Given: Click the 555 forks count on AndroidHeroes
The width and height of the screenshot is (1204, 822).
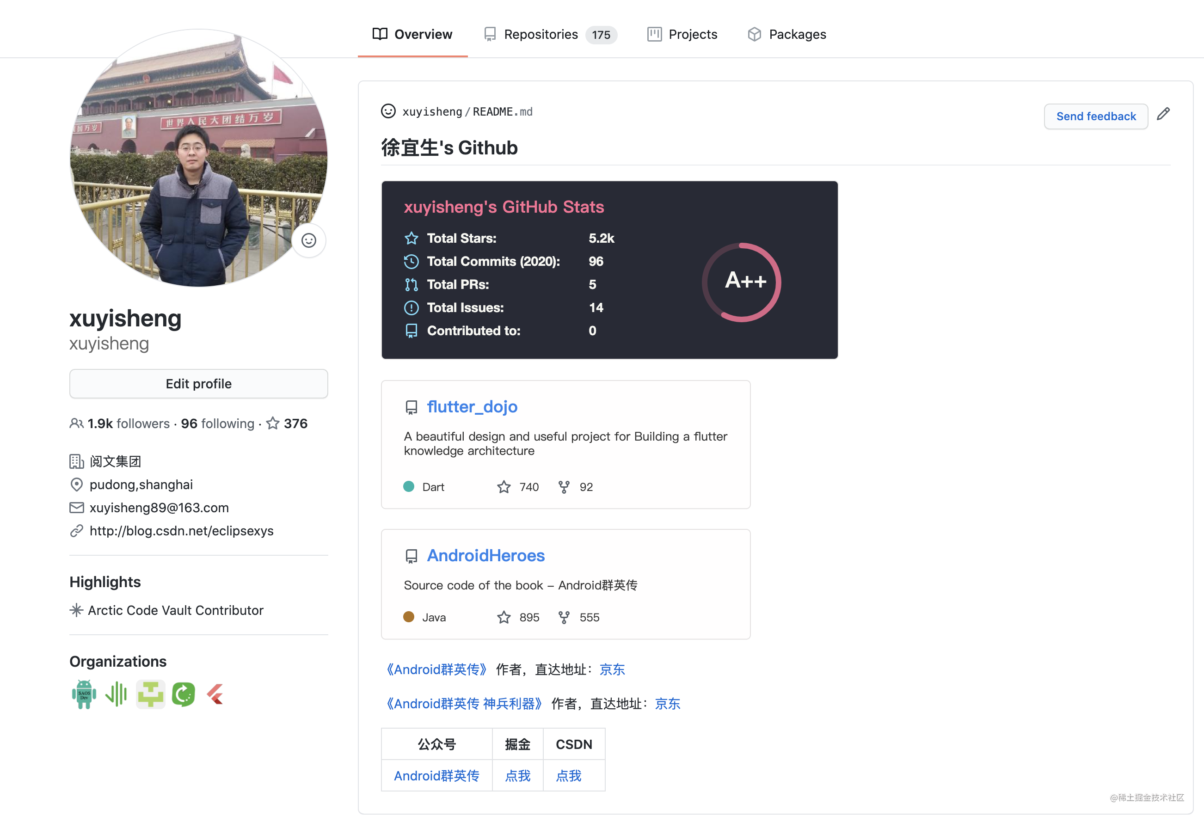Looking at the screenshot, I should coord(579,617).
